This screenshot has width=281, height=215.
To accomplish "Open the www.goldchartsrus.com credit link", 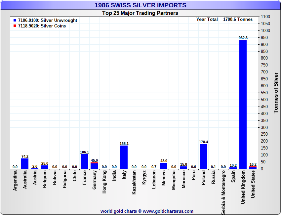I will point(168,211).
